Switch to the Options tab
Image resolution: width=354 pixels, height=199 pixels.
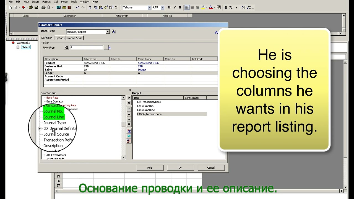tap(60, 38)
